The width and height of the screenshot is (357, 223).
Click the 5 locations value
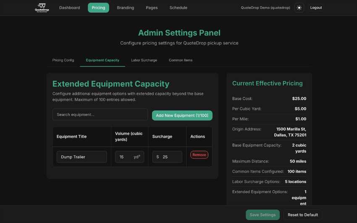[x=296, y=181]
